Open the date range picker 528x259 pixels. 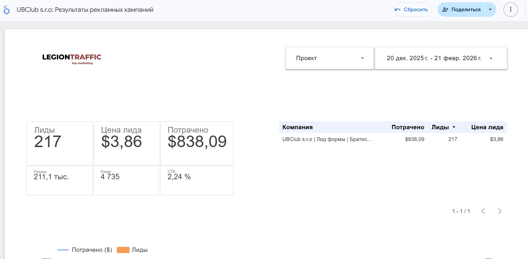point(441,58)
